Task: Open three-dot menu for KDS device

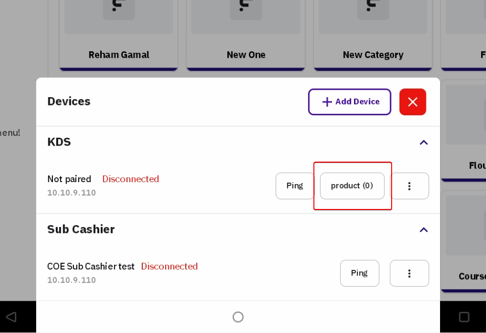Action: coord(409,186)
